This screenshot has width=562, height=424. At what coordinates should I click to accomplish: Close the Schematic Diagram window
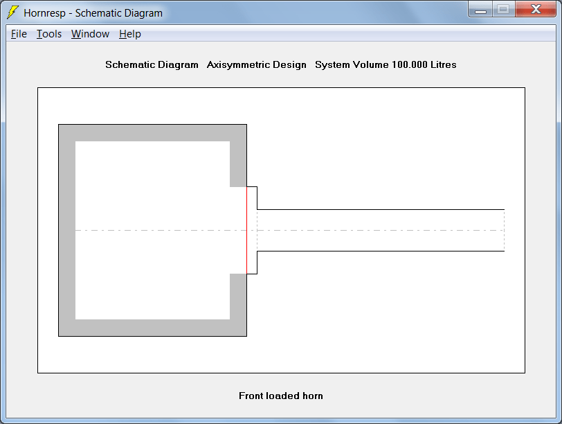pos(536,9)
